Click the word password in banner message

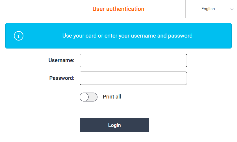pos(180,36)
